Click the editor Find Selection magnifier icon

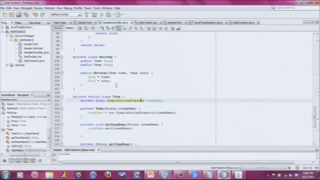pyautogui.click(x=102, y=28)
